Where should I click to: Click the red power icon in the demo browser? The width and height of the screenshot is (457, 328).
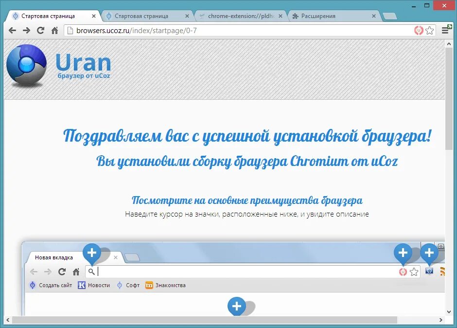pos(403,272)
